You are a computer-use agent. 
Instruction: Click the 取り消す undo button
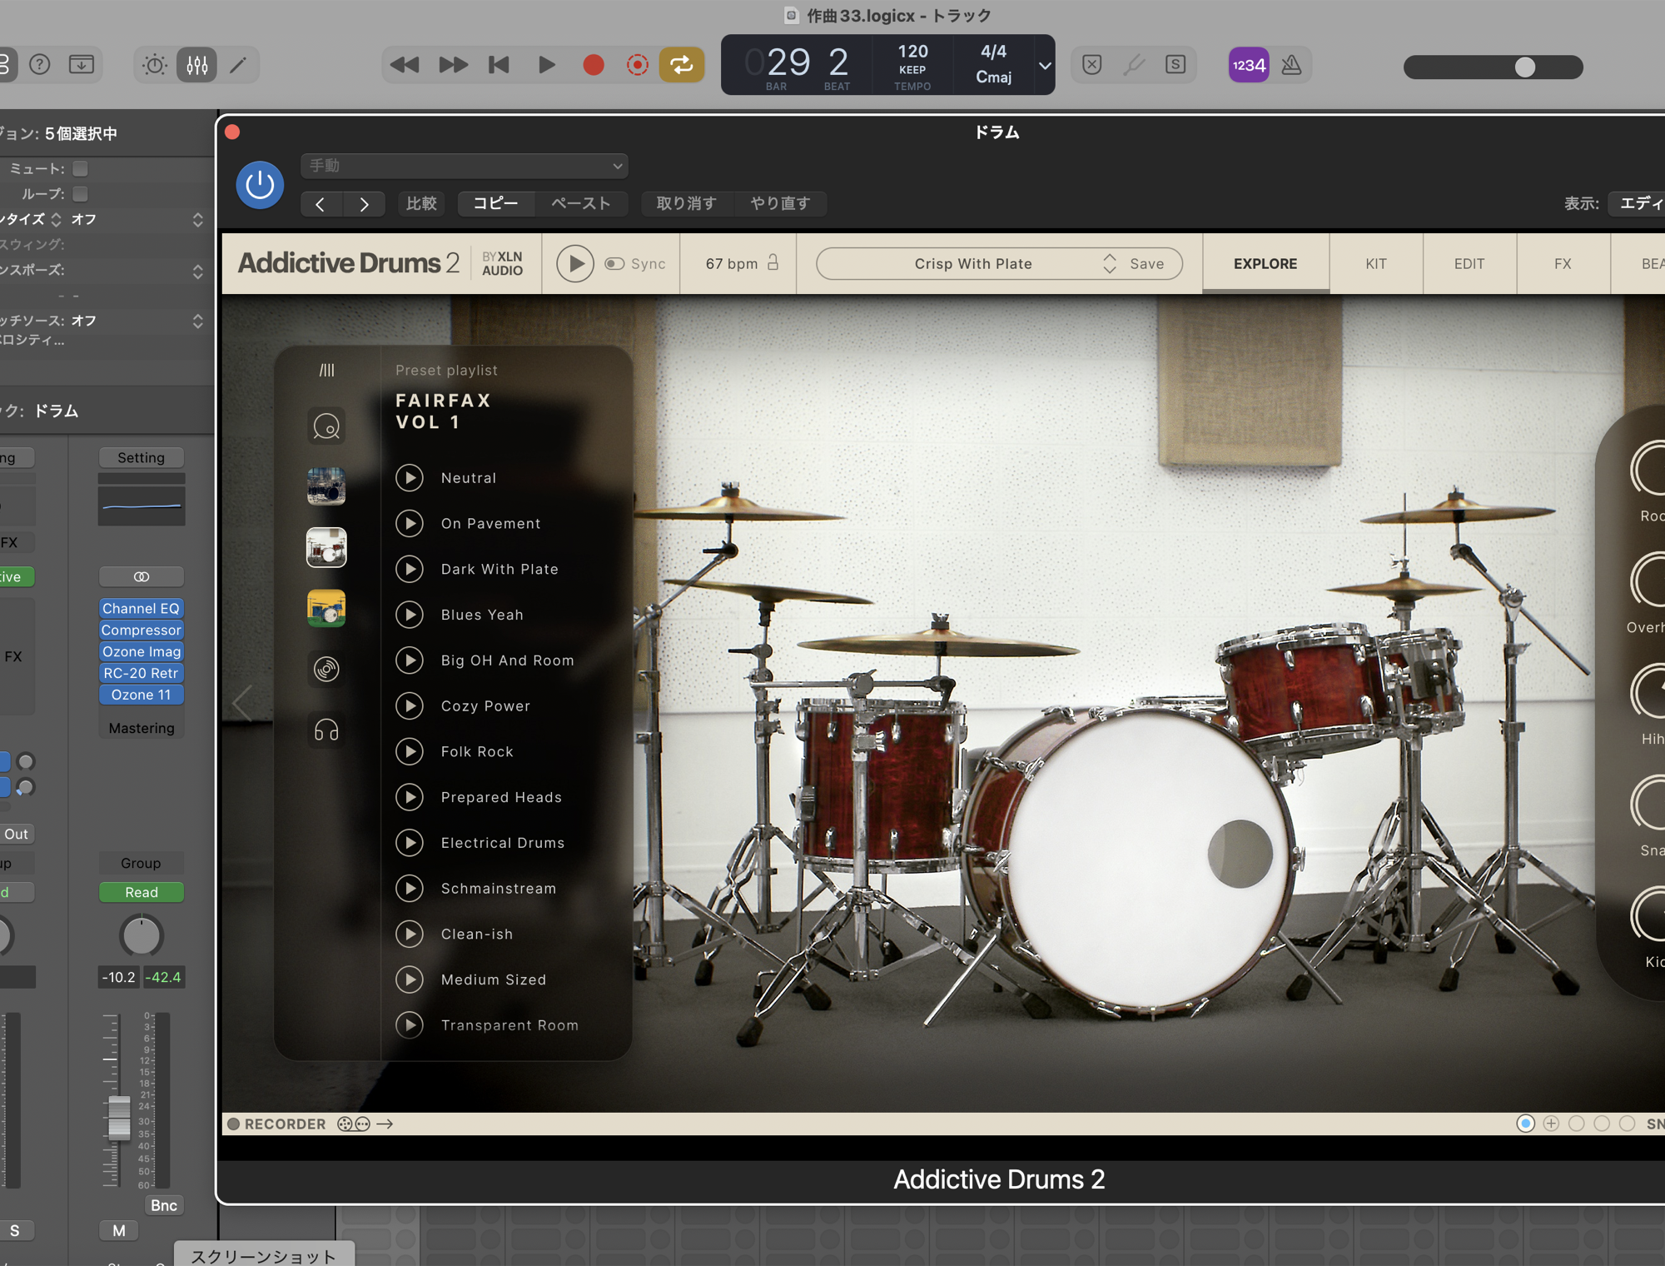point(687,204)
